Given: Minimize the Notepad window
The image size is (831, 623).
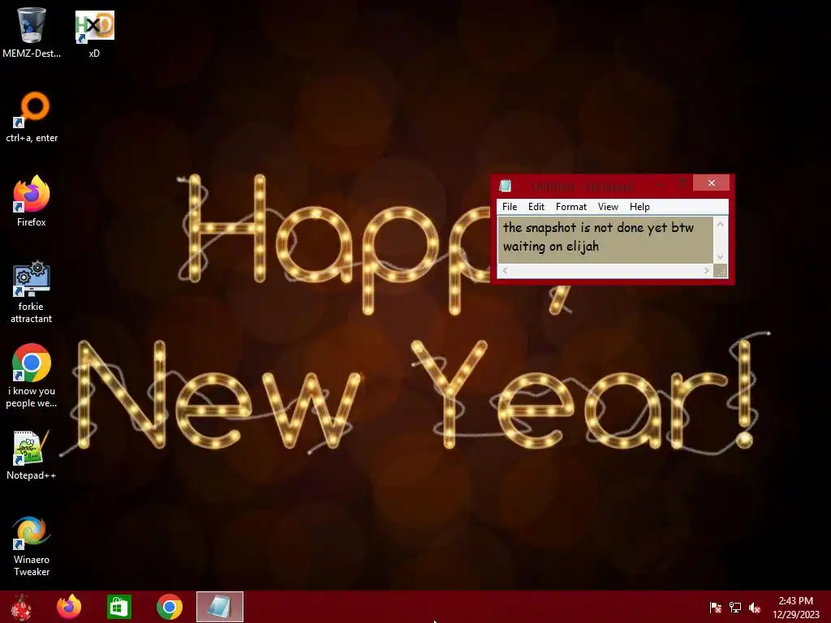Looking at the screenshot, I should click(661, 184).
